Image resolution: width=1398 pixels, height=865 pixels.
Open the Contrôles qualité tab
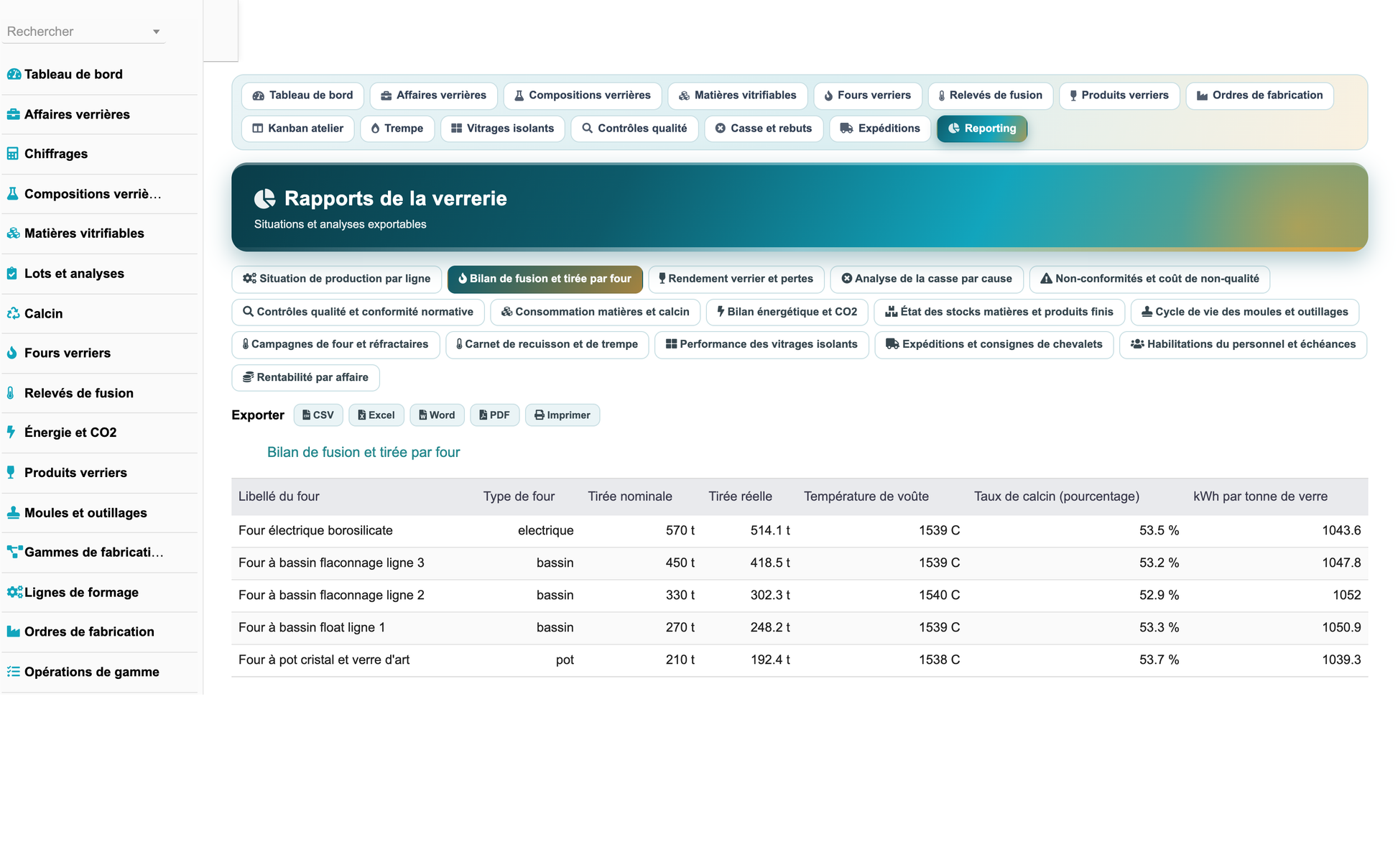pos(634,129)
